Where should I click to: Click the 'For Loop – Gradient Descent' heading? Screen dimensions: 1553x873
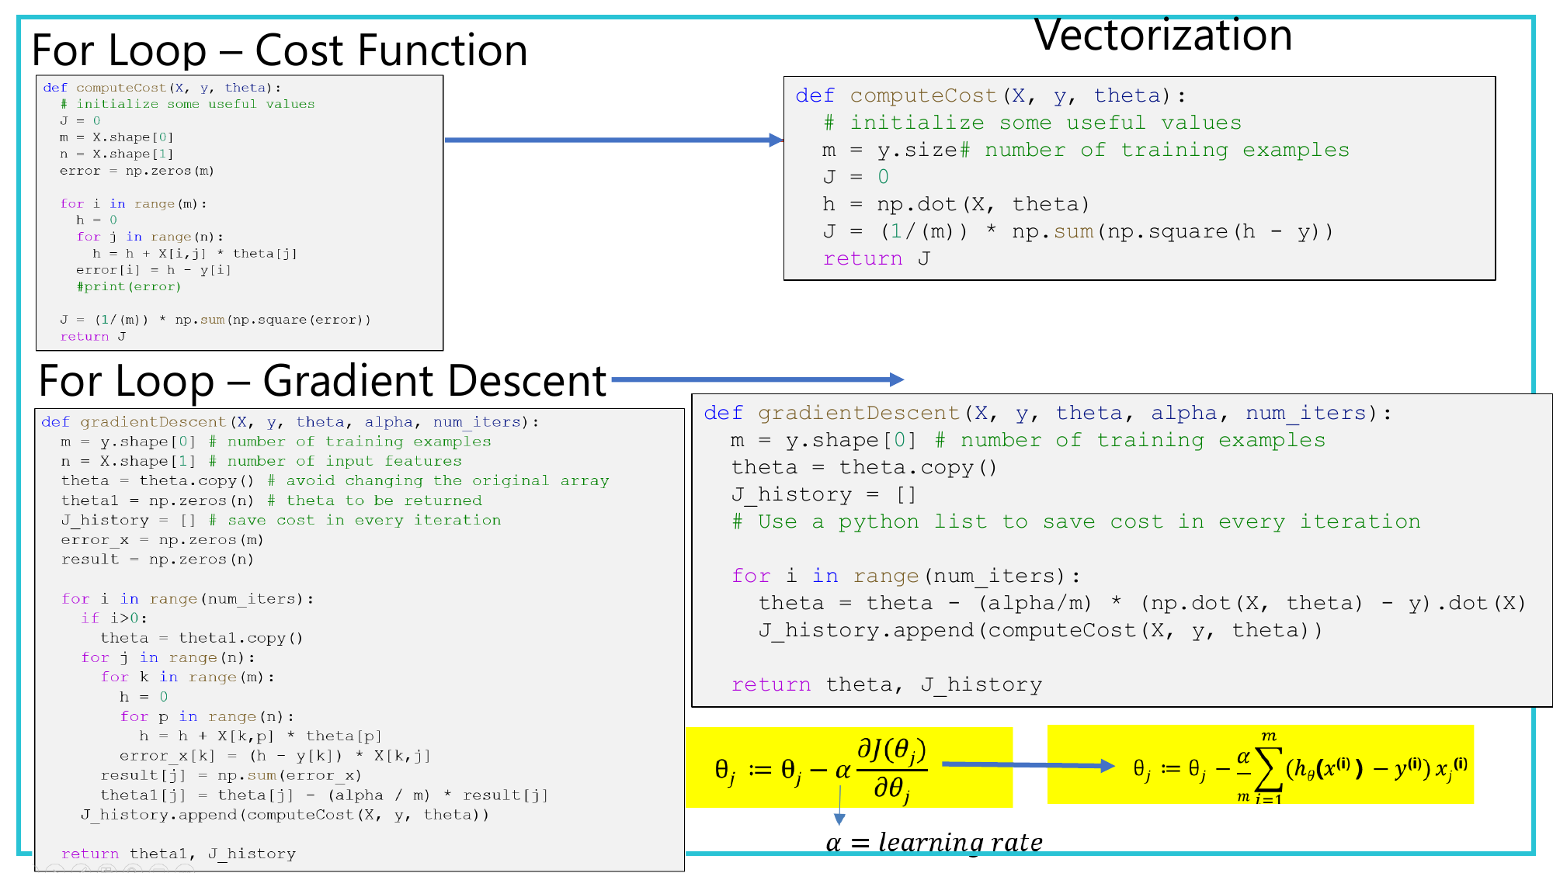point(322,381)
